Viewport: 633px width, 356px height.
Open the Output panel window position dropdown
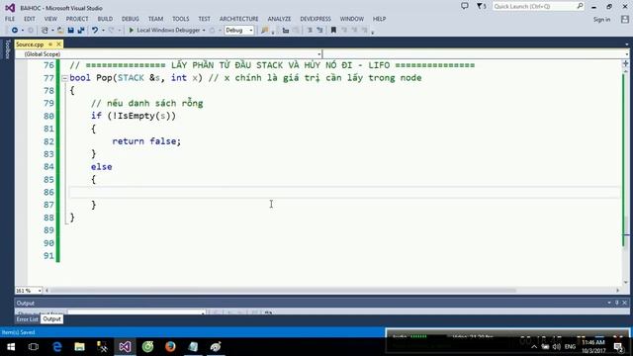tap(609, 303)
